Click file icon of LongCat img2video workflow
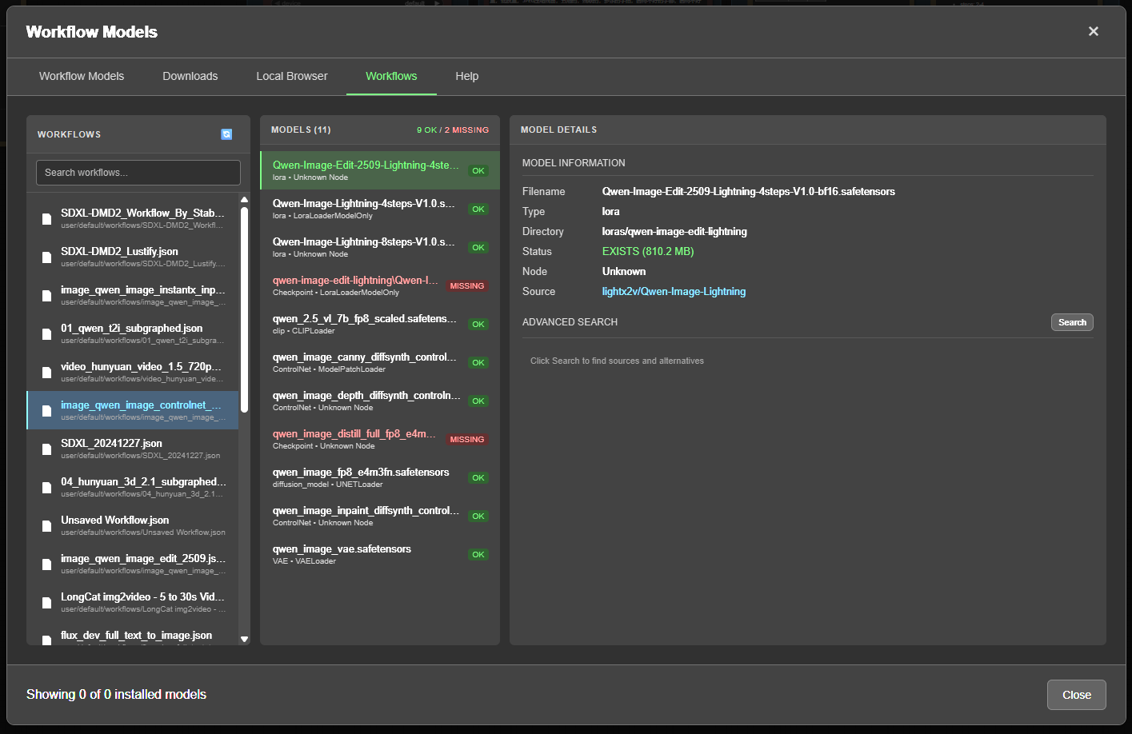Image resolution: width=1132 pixels, height=734 pixels. tap(46, 603)
